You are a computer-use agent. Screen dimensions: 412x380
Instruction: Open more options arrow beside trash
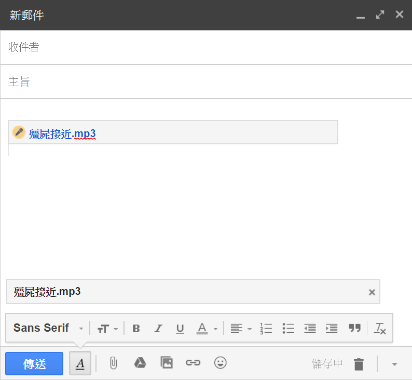[x=394, y=364]
